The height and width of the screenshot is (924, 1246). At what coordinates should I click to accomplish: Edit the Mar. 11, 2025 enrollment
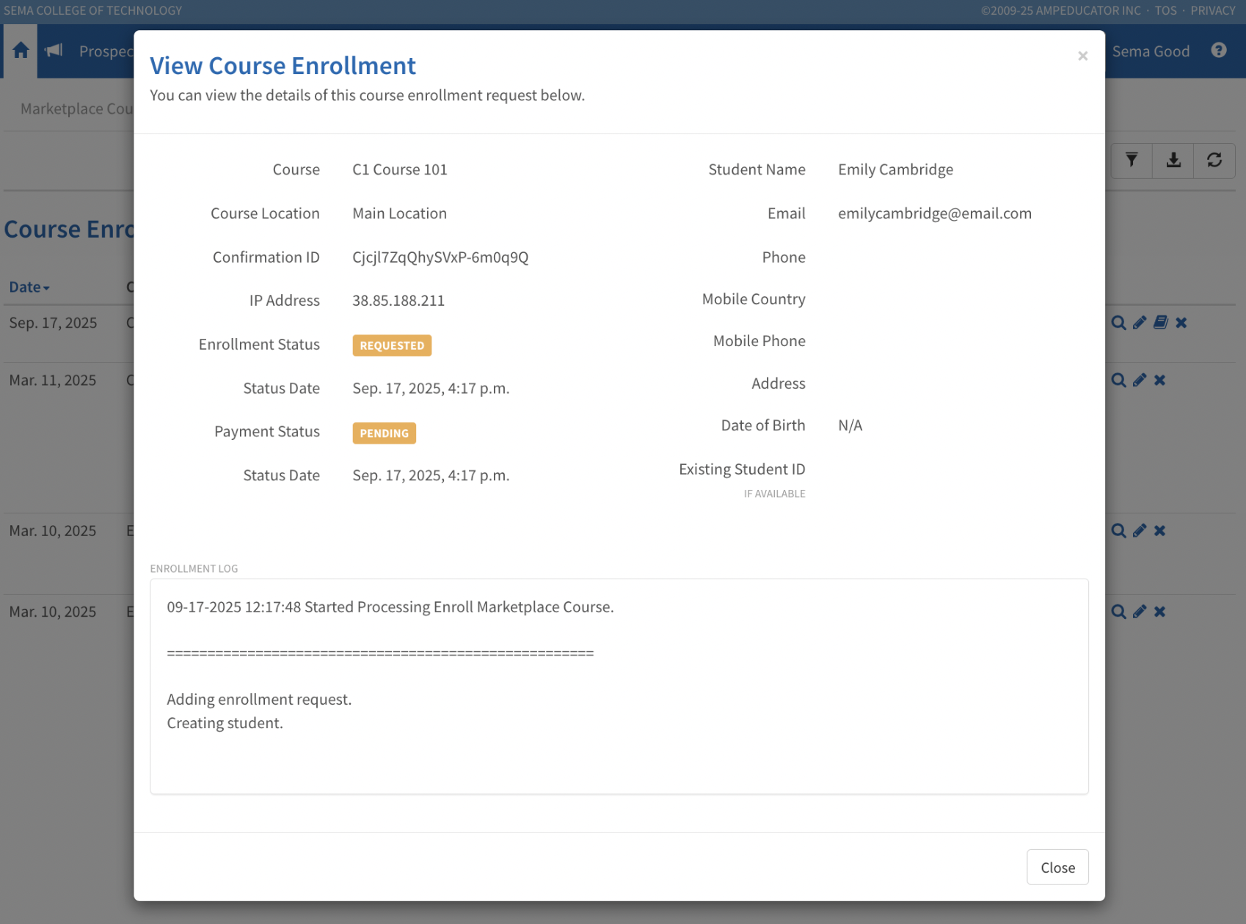tap(1140, 380)
